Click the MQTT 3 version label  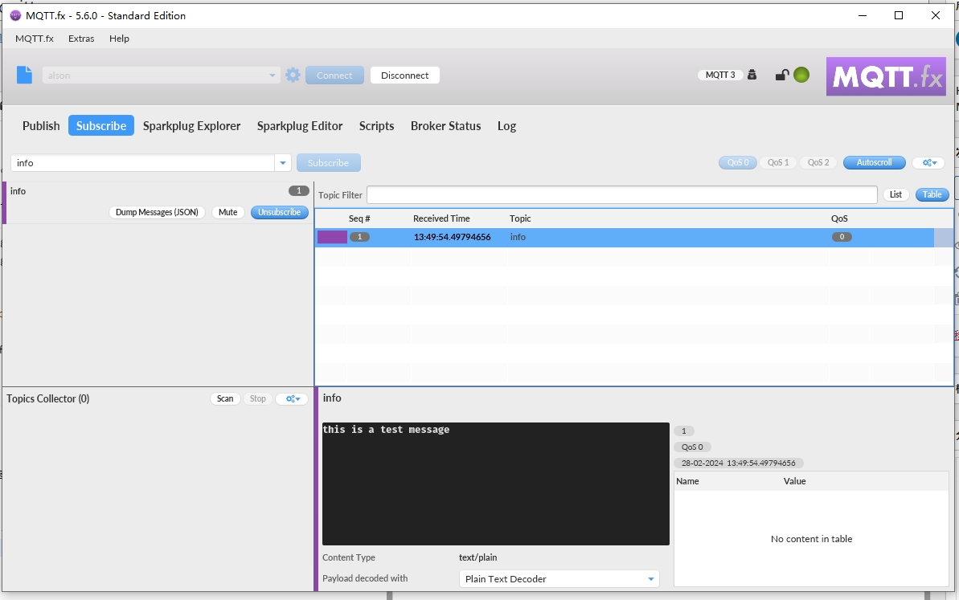click(720, 75)
